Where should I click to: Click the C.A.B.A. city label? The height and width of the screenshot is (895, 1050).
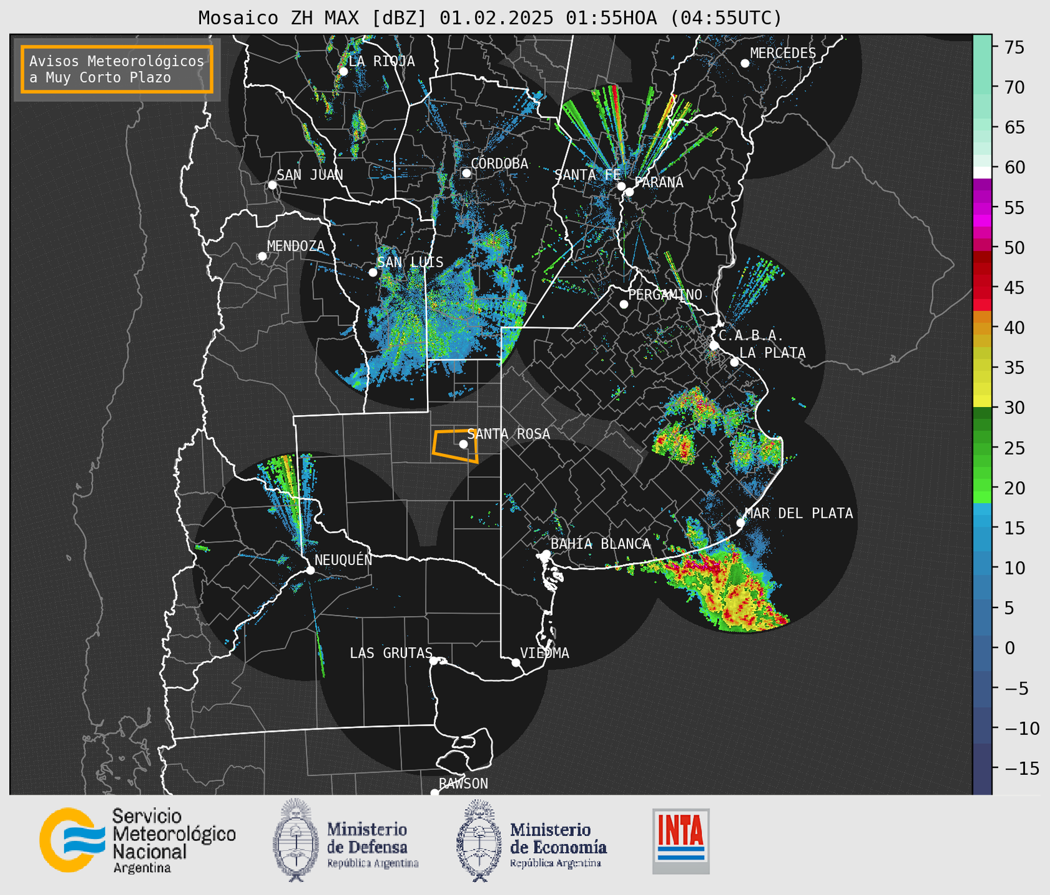(x=751, y=335)
